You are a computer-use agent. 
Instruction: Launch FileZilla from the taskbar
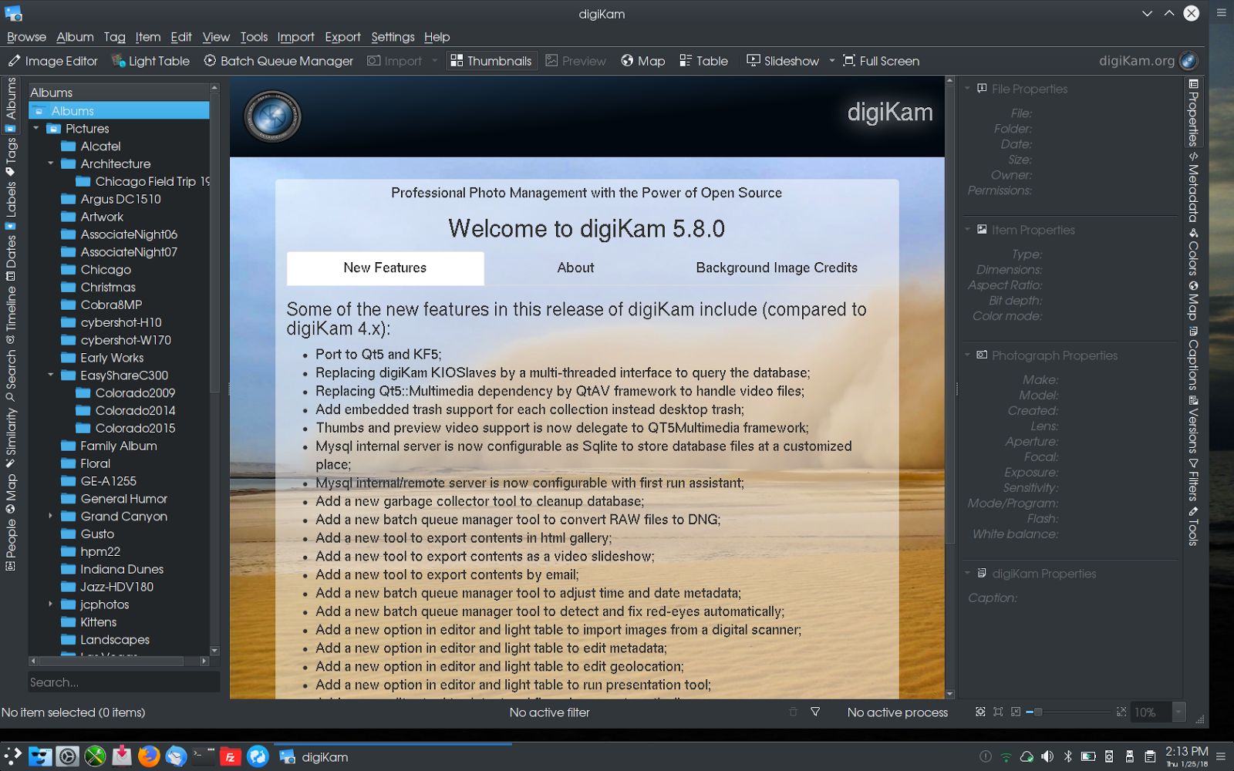[x=230, y=756]
